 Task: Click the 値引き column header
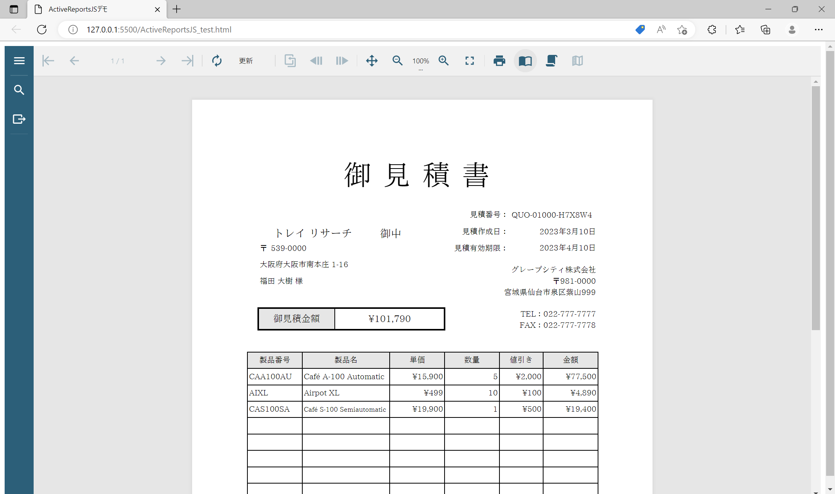click(x=521, y=360)
